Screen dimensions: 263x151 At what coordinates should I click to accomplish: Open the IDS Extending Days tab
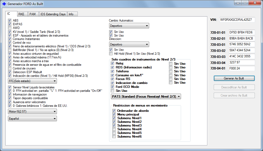pos(53,14)
